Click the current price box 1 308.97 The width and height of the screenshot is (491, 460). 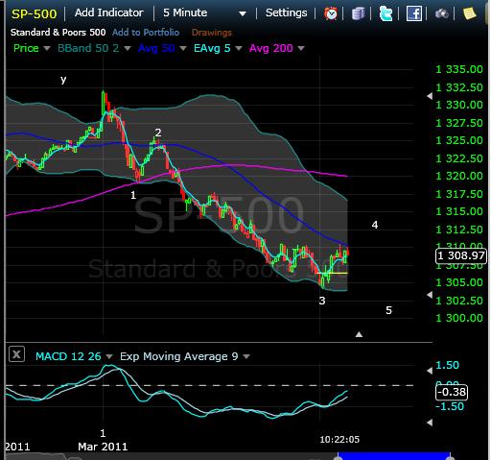coord(461,255)
